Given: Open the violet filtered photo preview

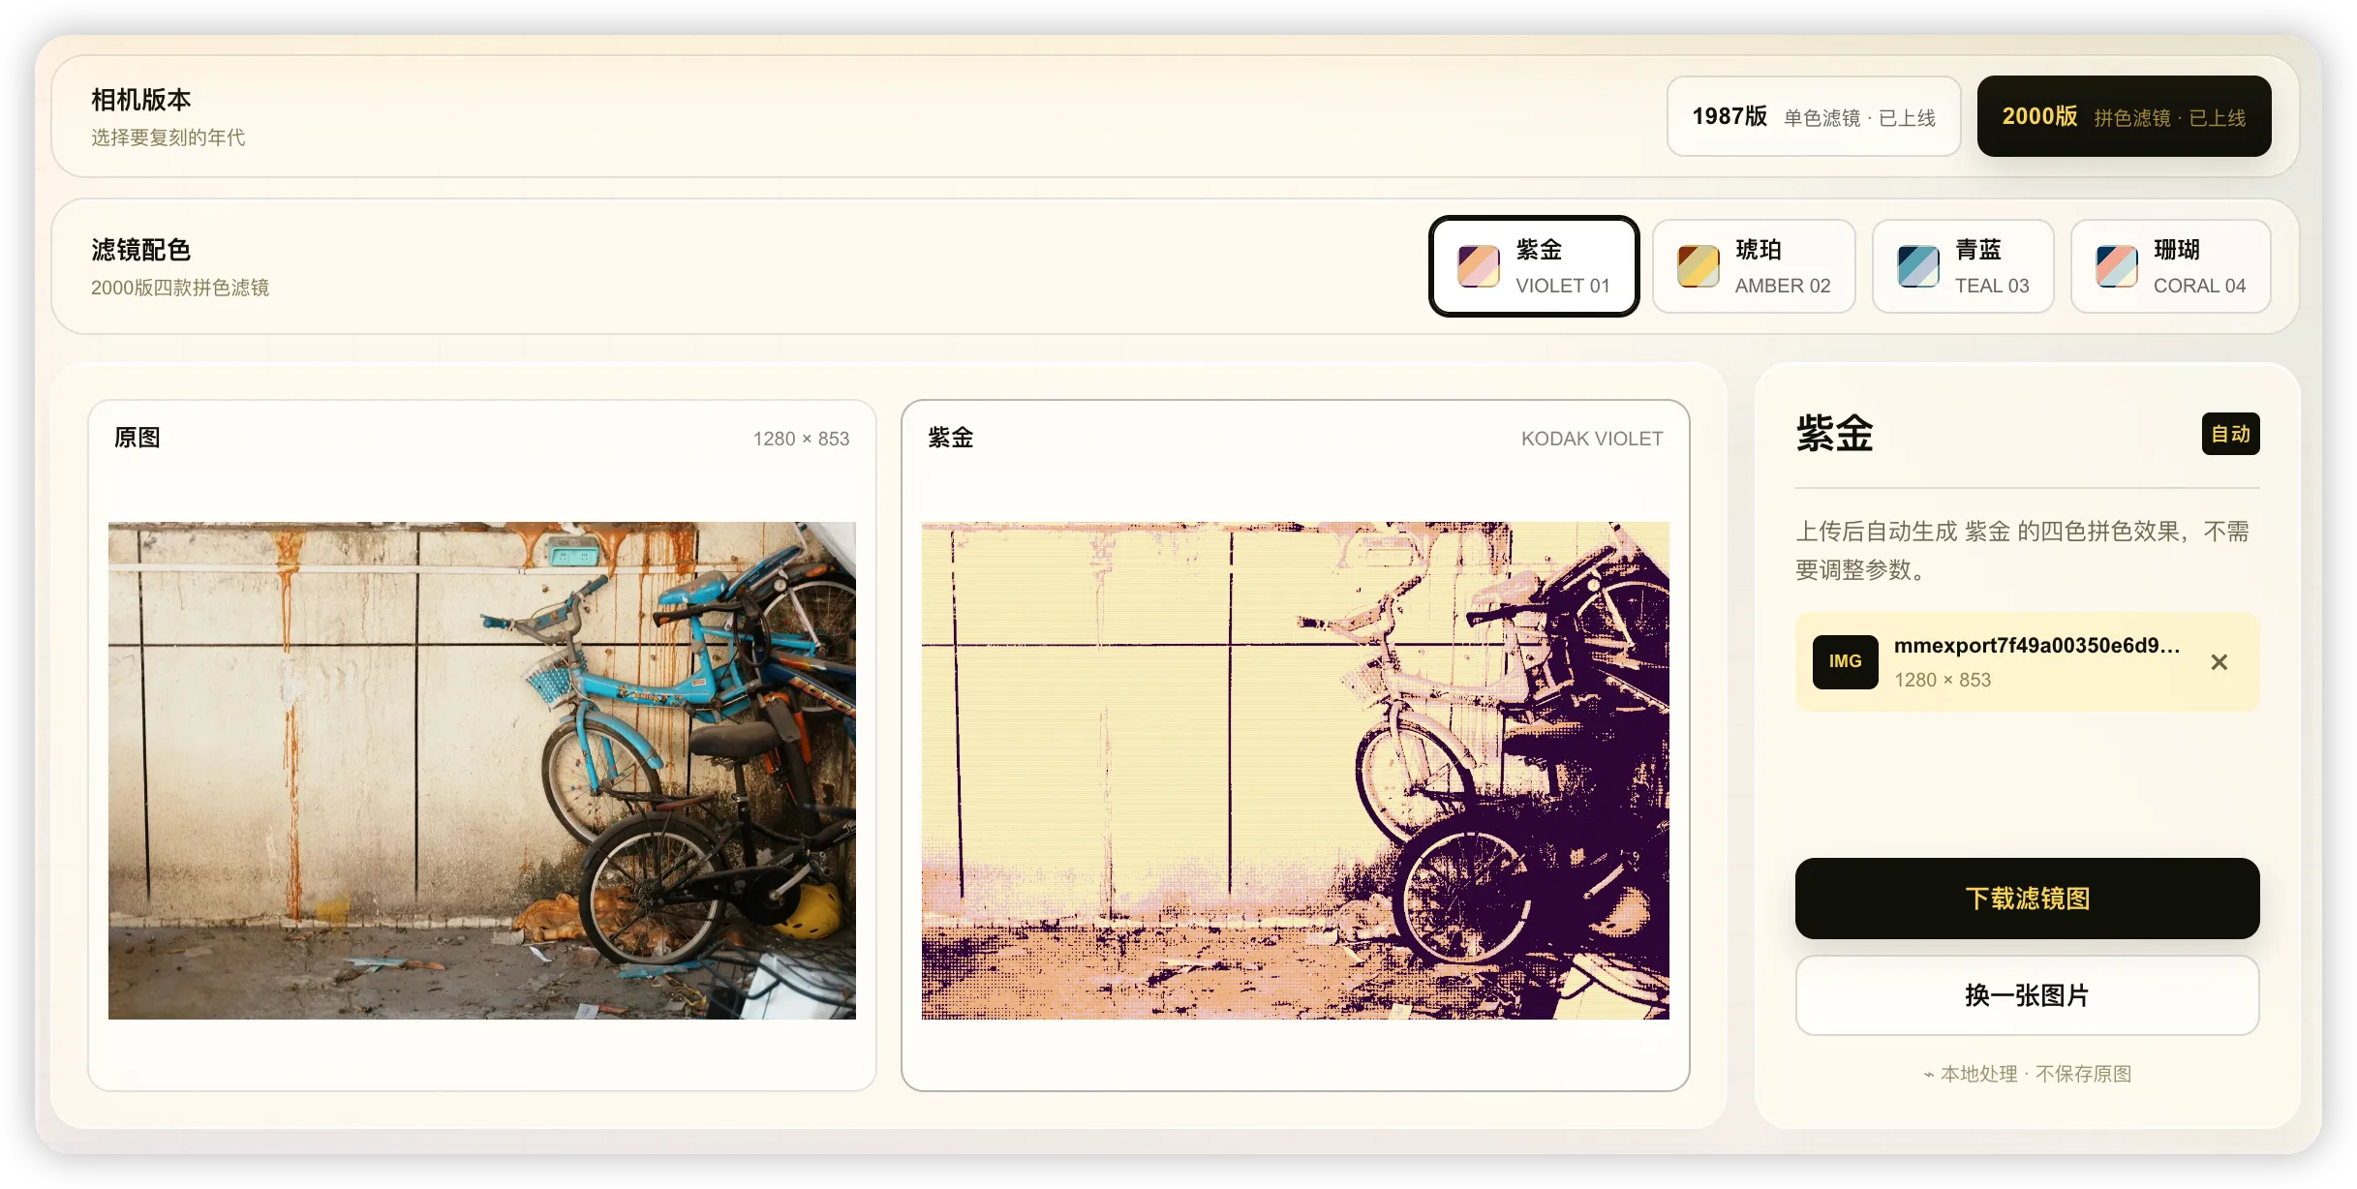Looking at the screenshot, I should (1296, 771).
